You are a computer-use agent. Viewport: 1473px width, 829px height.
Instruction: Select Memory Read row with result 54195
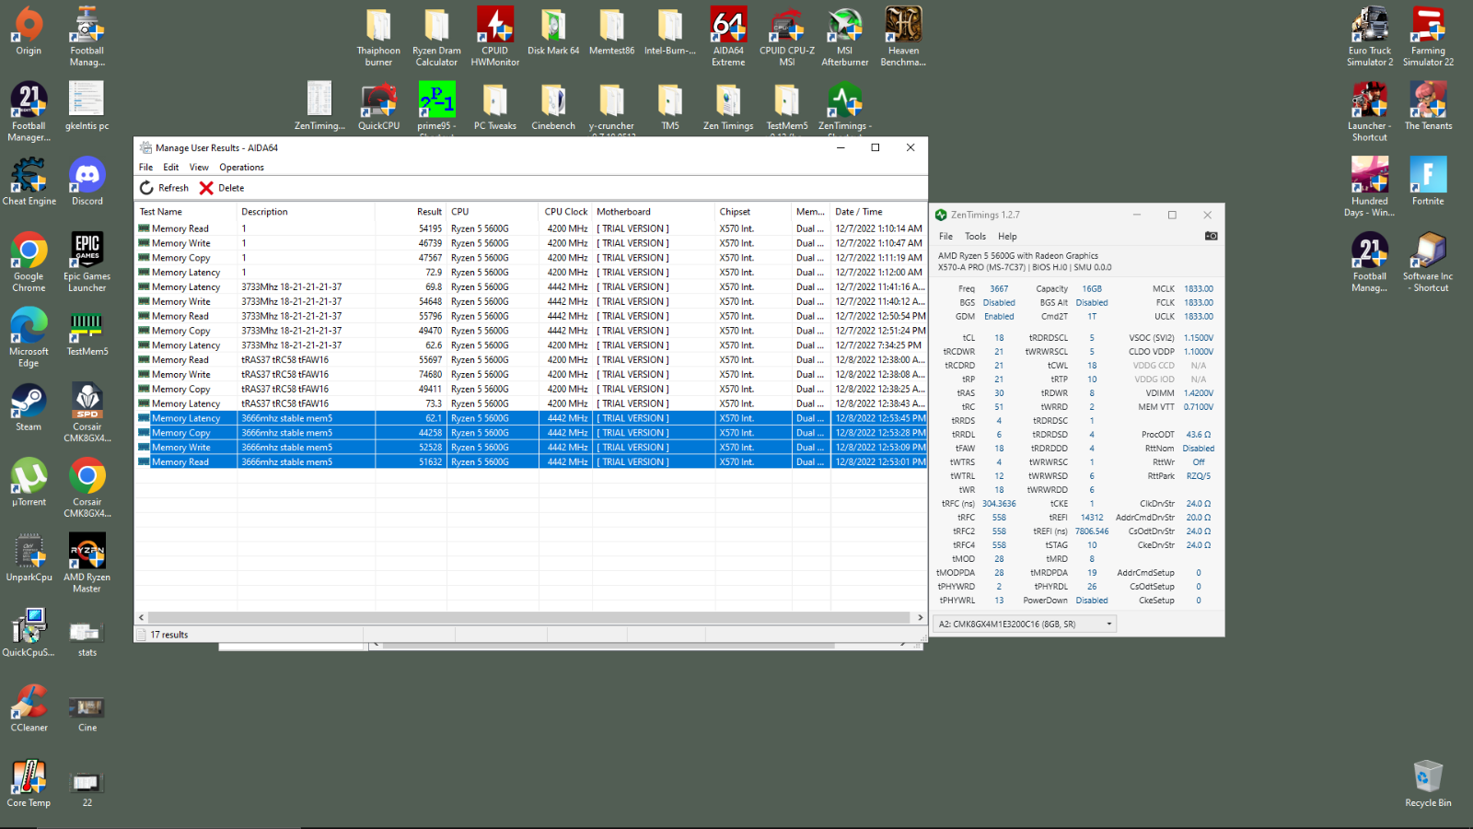tap(531, 228)
